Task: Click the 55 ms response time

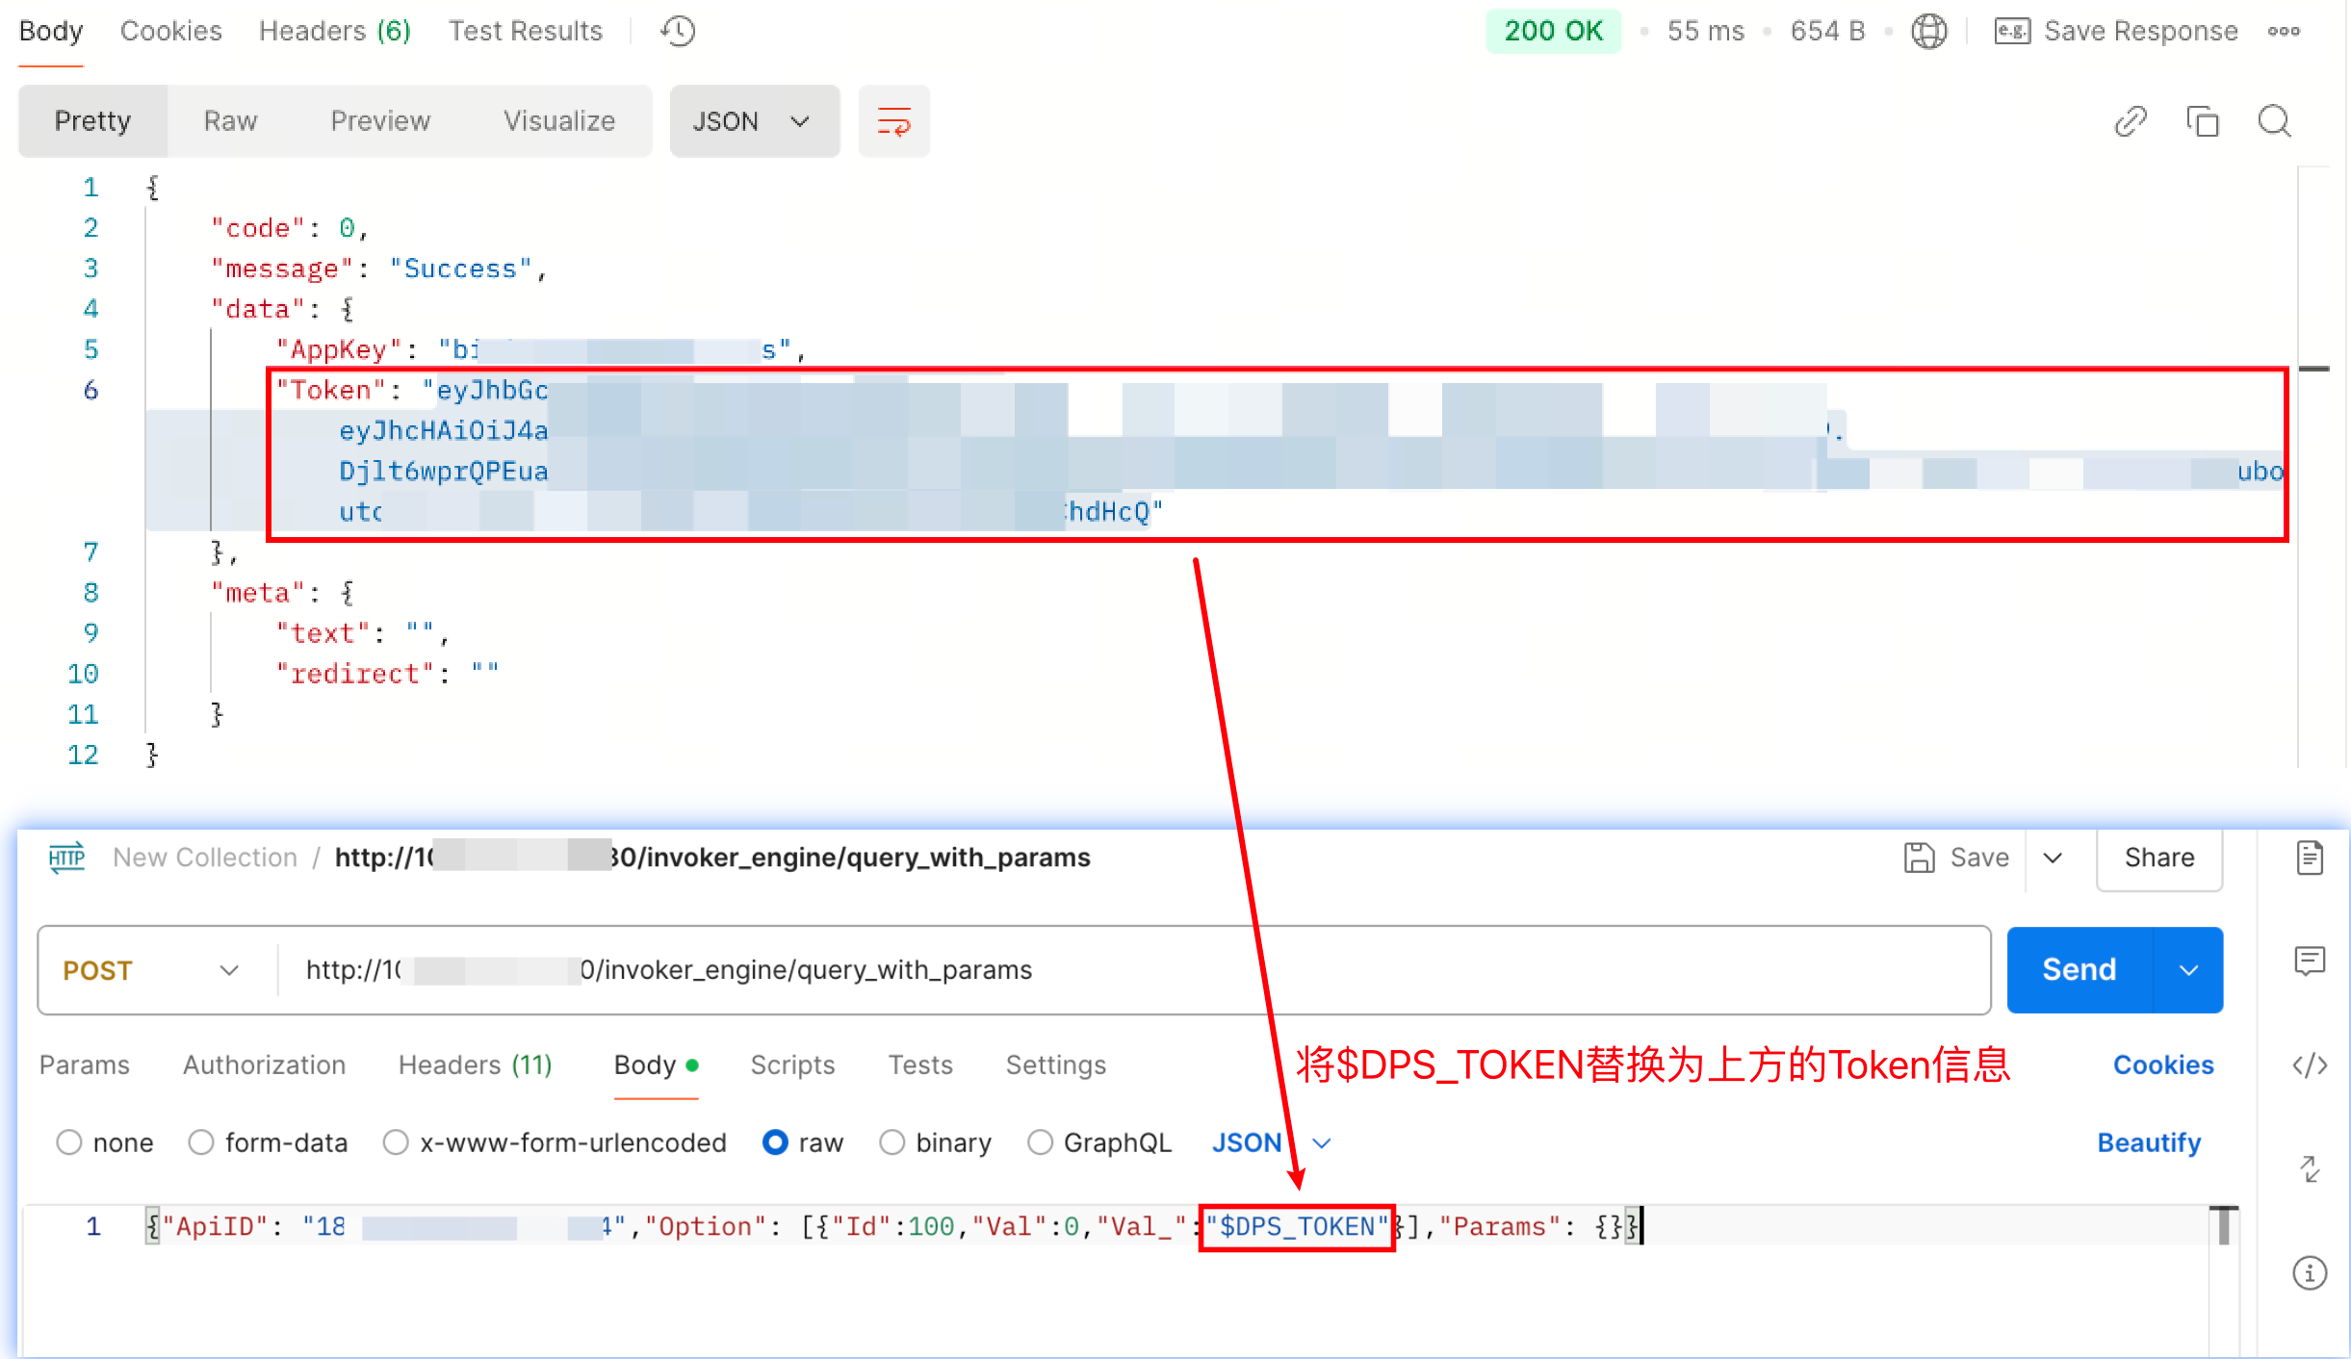Action: (x=1706, y=32)
